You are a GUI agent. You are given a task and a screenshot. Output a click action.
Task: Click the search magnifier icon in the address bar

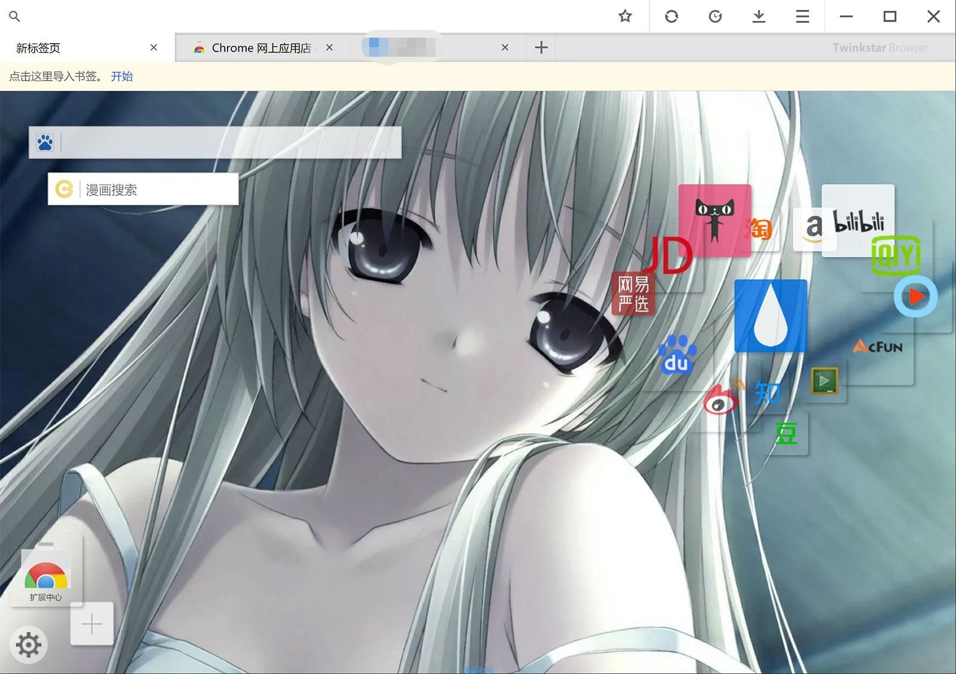(15, 17)
